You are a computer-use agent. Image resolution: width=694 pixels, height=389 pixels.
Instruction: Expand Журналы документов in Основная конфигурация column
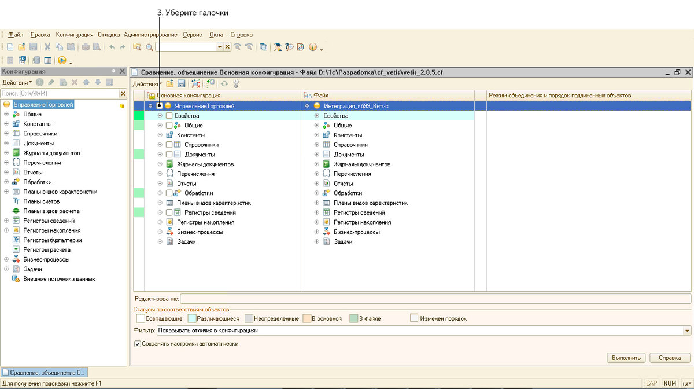pos(160,164)
